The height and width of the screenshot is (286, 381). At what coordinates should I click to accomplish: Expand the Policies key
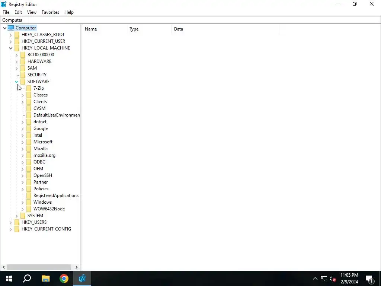point(23,189)
